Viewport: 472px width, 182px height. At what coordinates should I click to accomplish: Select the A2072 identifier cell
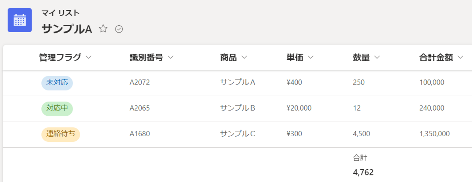(x=140, y=83)
